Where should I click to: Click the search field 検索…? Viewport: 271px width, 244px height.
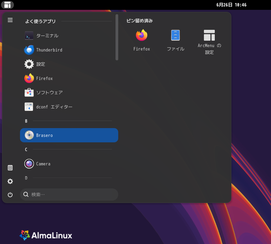point(69,195)
